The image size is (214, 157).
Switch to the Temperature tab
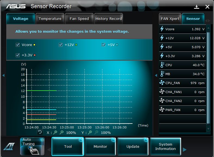(50, 19)
